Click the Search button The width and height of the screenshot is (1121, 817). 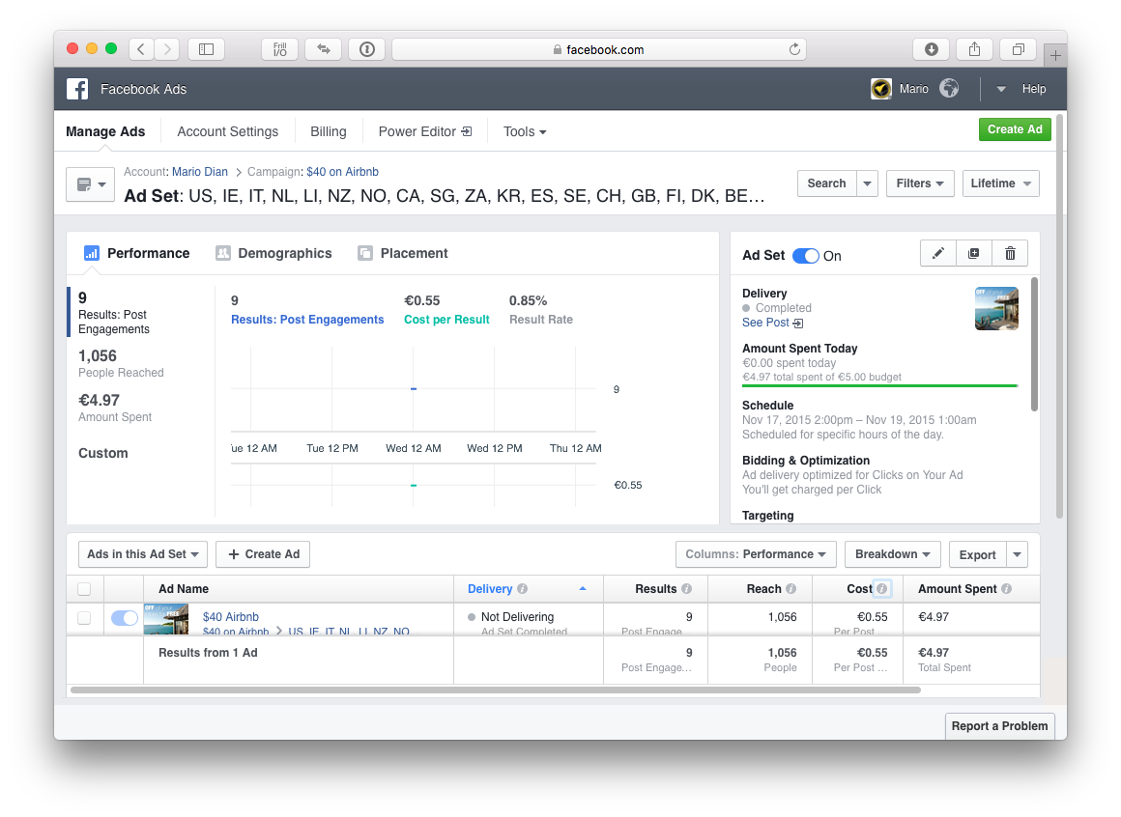point(826,183)
